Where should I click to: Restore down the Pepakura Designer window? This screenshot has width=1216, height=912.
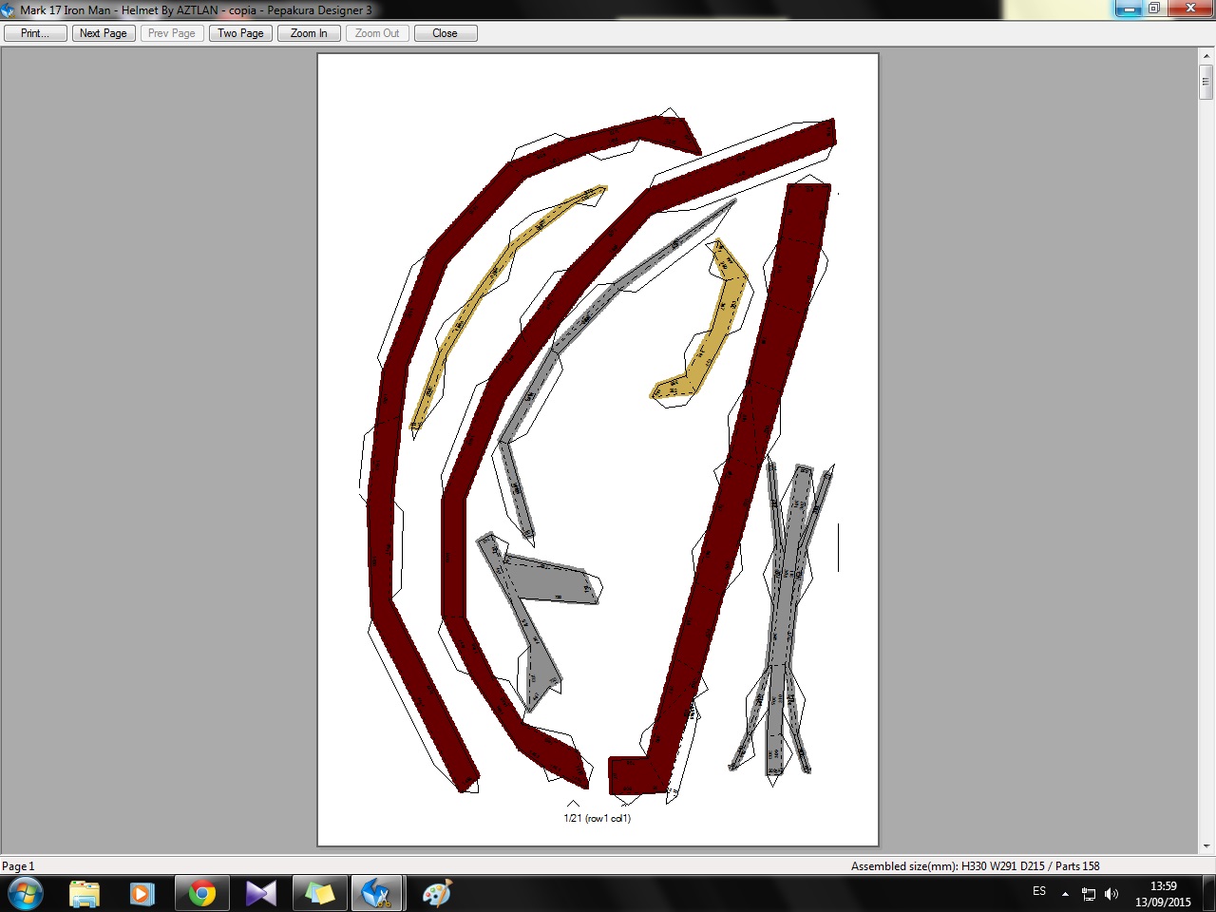point(1153,9)
